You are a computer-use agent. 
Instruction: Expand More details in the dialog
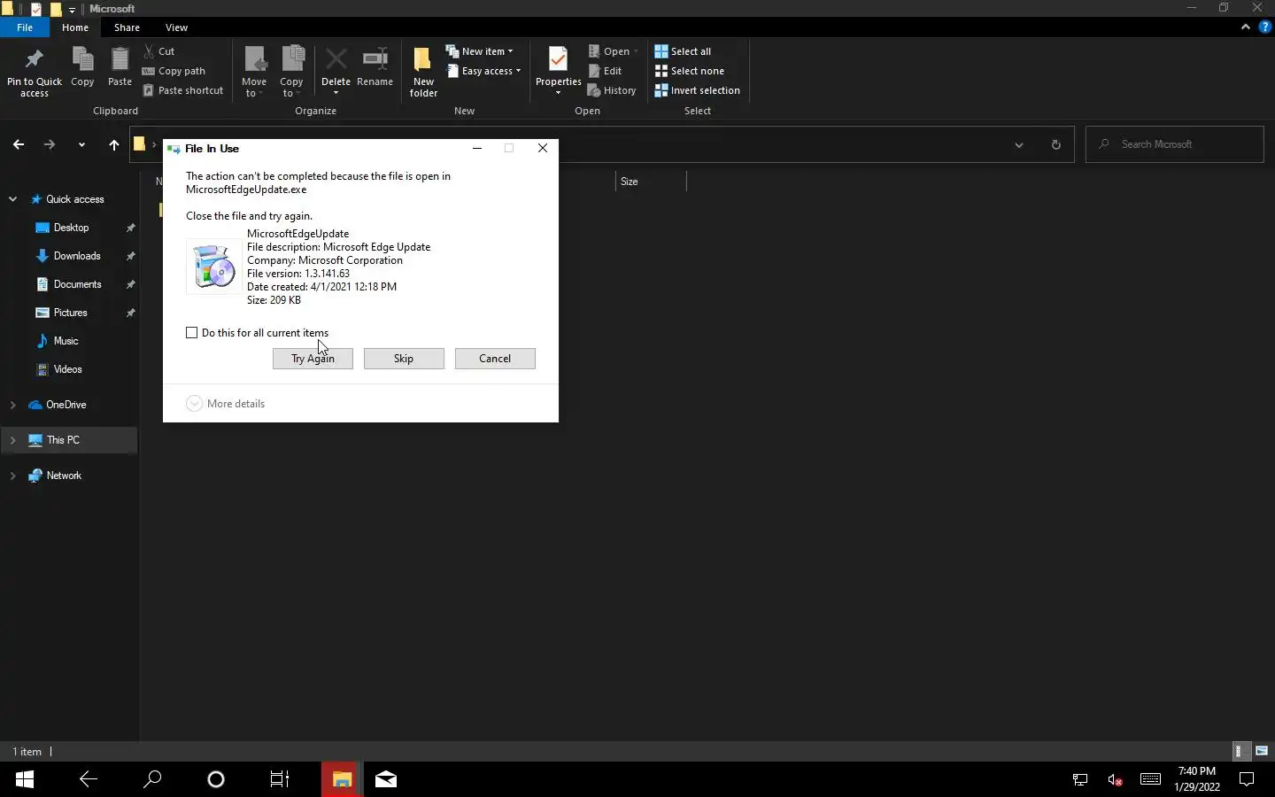point(226,404)
